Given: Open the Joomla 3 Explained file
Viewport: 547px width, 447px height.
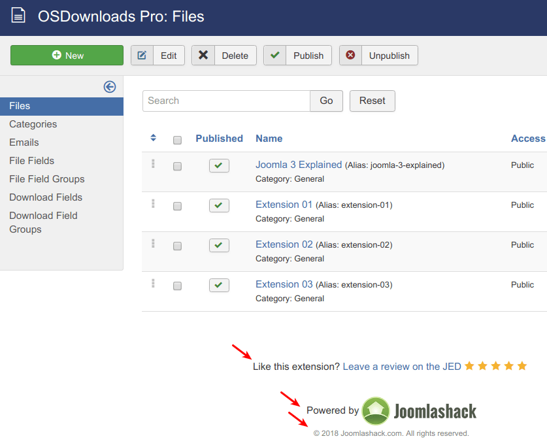Looking at the screenshot, I should [299, 165].
